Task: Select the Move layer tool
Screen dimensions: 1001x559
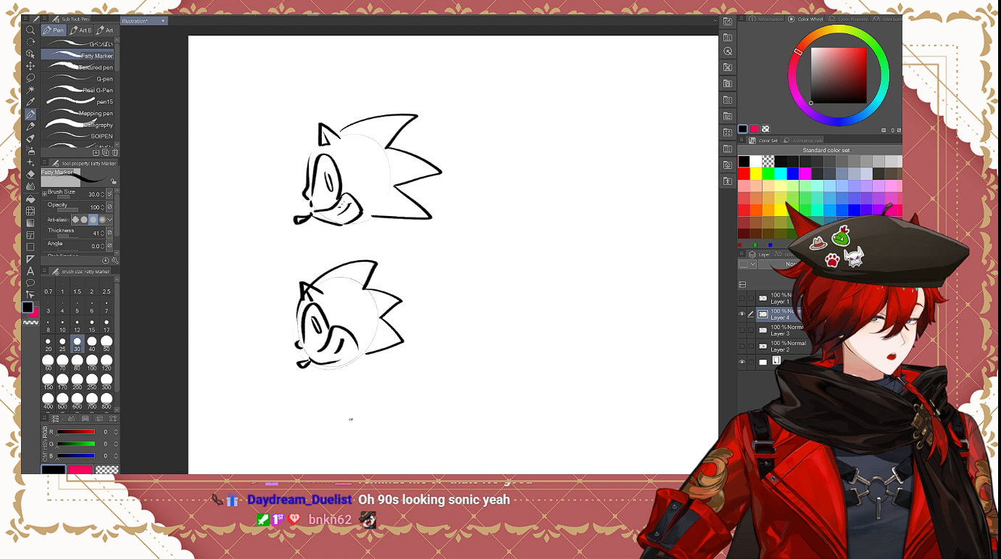Action: [x=30, y=66]
